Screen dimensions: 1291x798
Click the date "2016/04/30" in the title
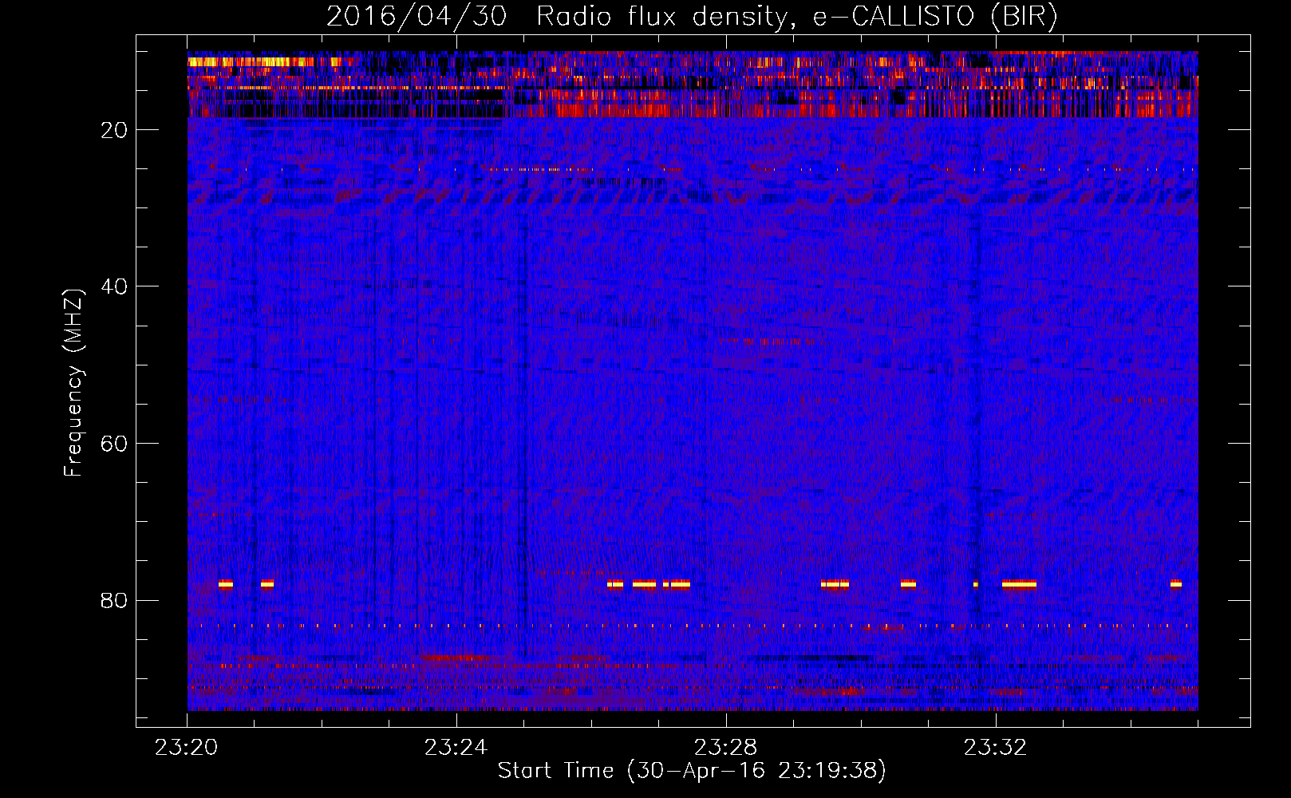tap(416, 17)
